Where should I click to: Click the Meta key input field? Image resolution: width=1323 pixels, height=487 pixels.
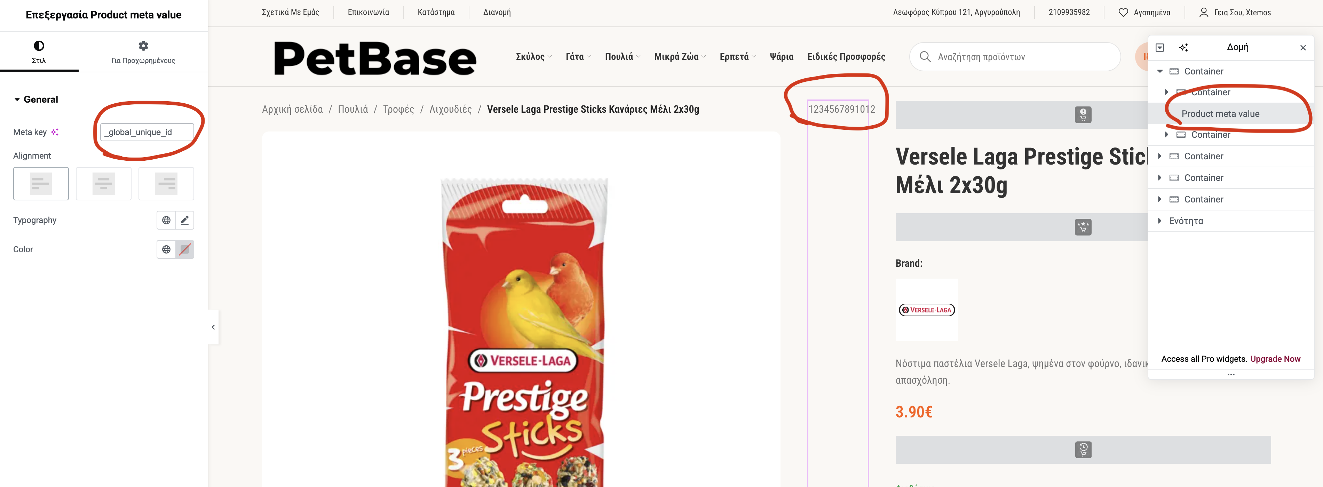pos(147,132)
